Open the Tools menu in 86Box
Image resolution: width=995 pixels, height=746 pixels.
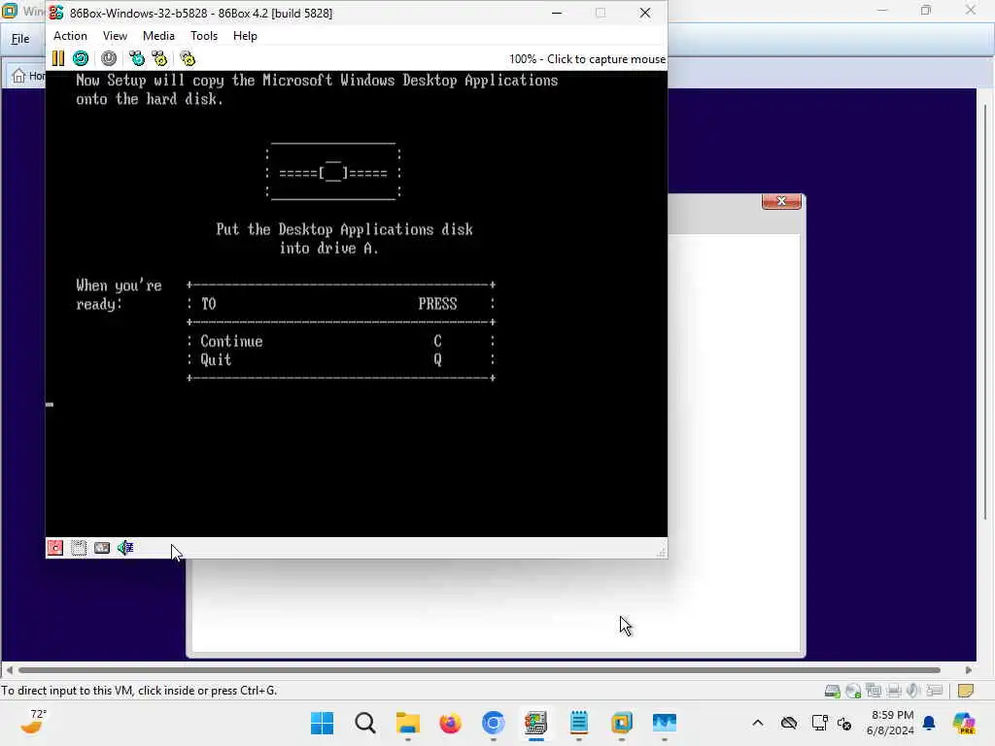point(204,36)
